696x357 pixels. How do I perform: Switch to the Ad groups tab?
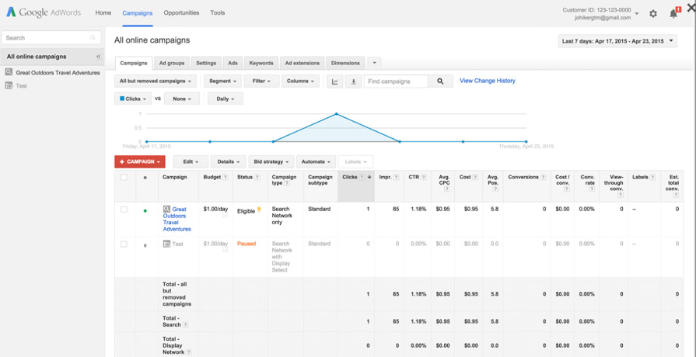[172, 63]
